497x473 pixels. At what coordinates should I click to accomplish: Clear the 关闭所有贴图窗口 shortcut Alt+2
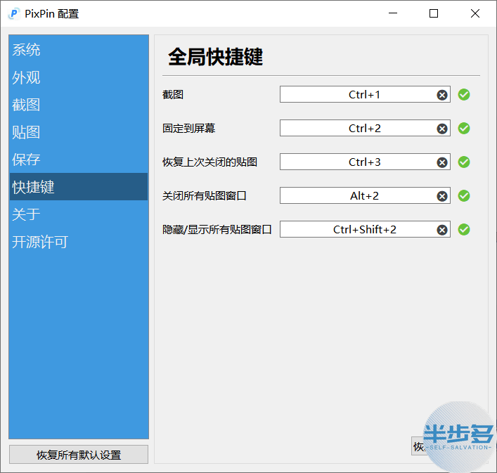point(442,196)
